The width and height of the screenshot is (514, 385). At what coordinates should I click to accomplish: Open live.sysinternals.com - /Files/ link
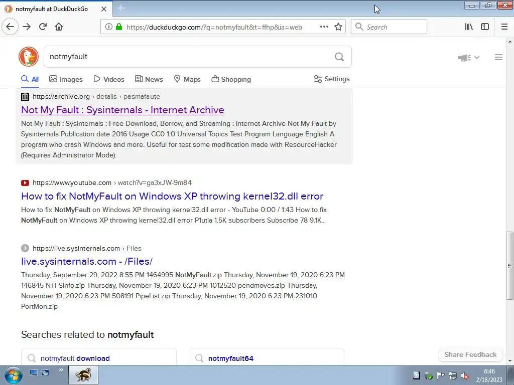[x=87, y=261]
